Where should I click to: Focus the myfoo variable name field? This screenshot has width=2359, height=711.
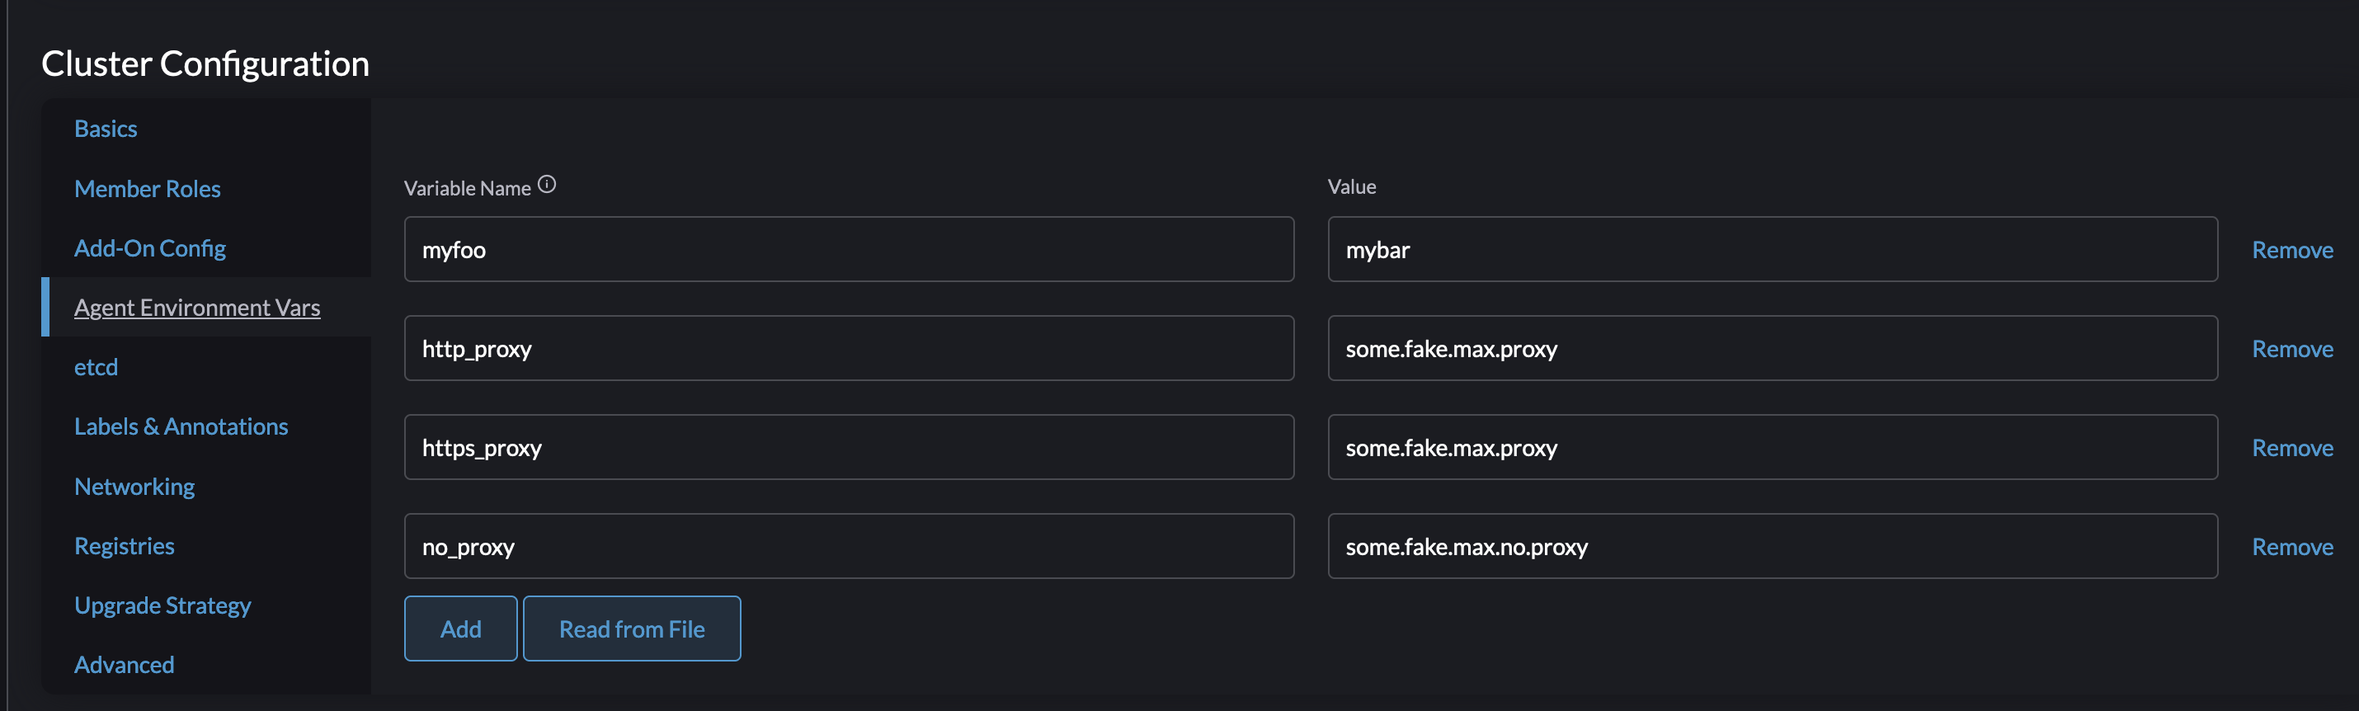(x=848, y=250)
